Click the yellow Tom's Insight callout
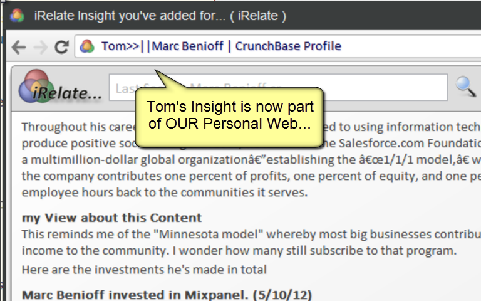This screenshot has width=481, height=301. pos(229,117)
